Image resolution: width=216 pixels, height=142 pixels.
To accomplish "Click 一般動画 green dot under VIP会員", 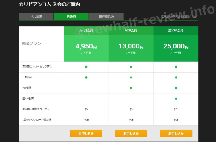I will click(131, 77).
